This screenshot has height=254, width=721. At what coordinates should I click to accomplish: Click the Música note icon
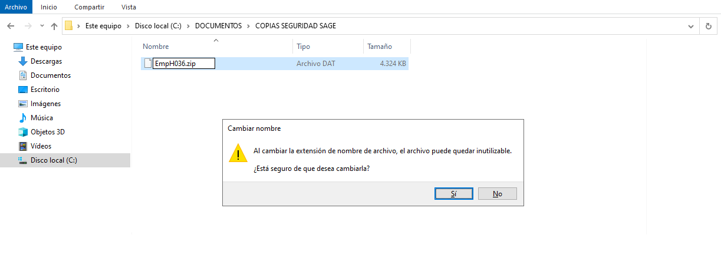point(23,118)
